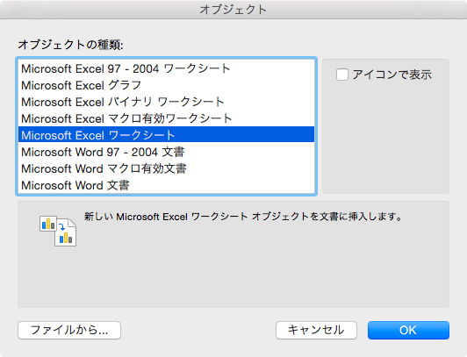Select Microsoft Excel 97 - 2004 ワークシート
467x357 pixels.
coord(166,68)
